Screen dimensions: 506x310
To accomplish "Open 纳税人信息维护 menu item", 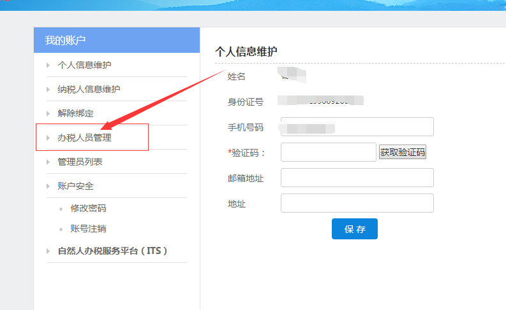I will click(89, 89).
